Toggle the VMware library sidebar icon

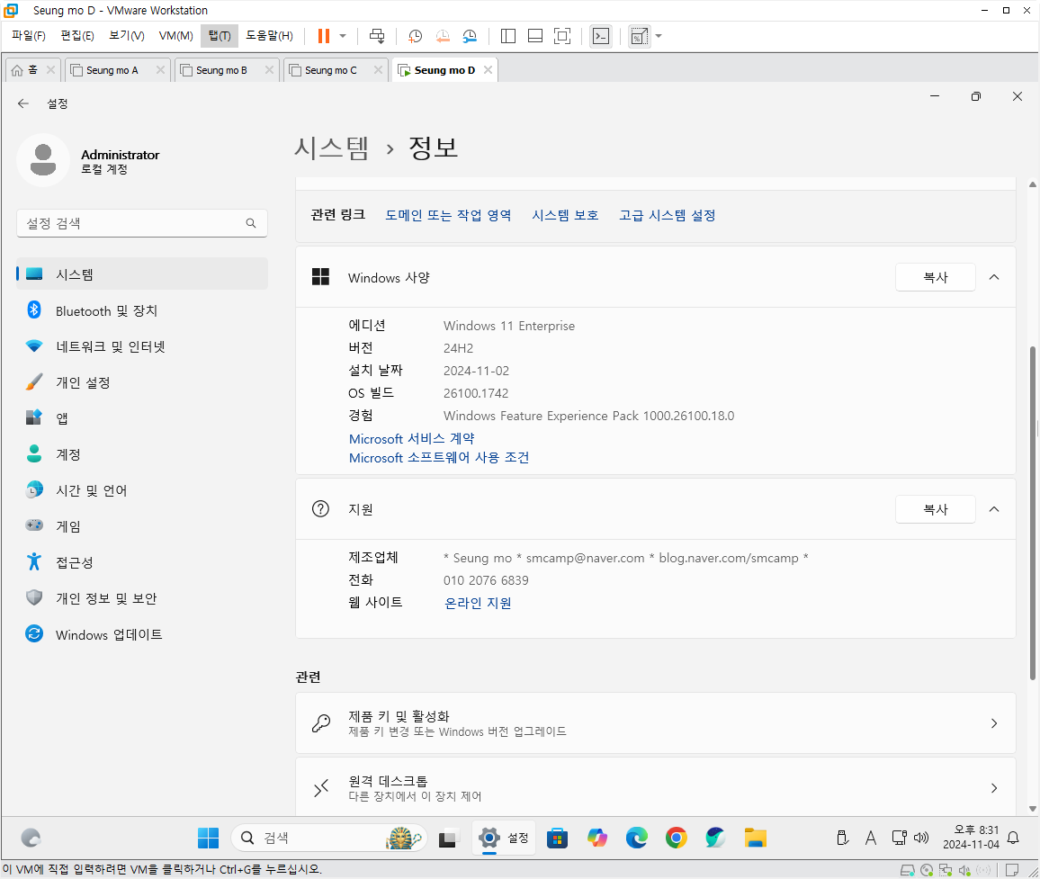pos(508,36)
